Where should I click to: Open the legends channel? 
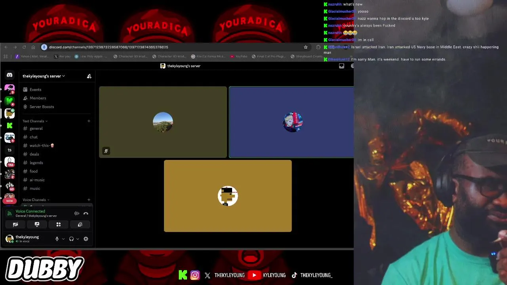coord(57,163)
